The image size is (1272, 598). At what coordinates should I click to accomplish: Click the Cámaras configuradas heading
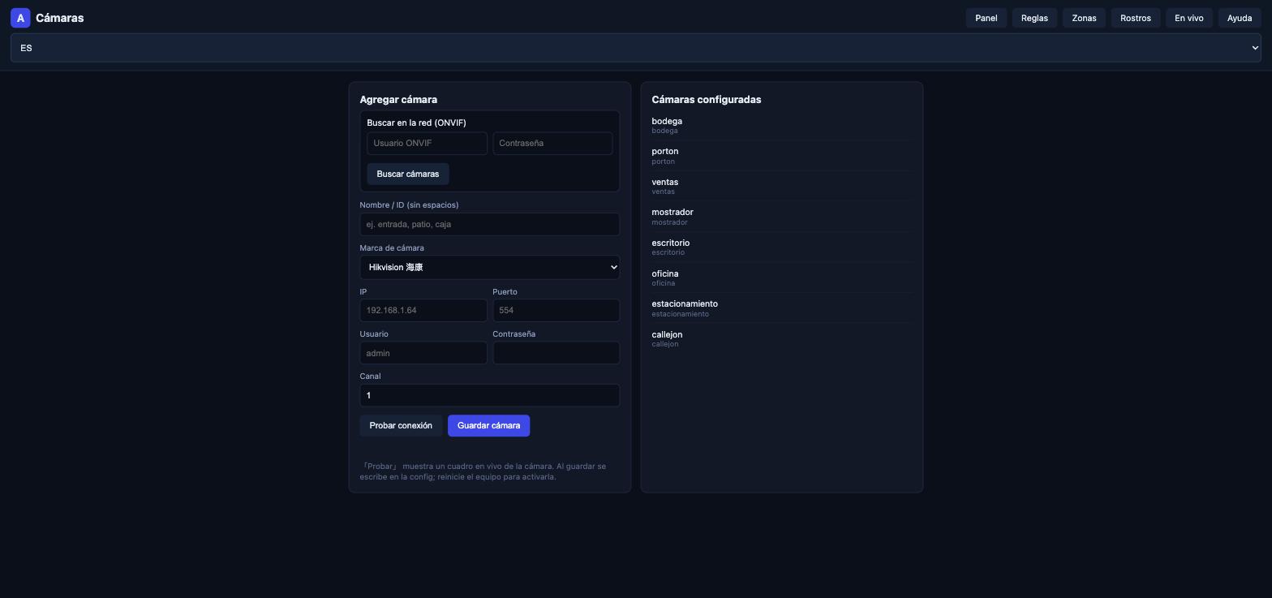tap(707, 100)
